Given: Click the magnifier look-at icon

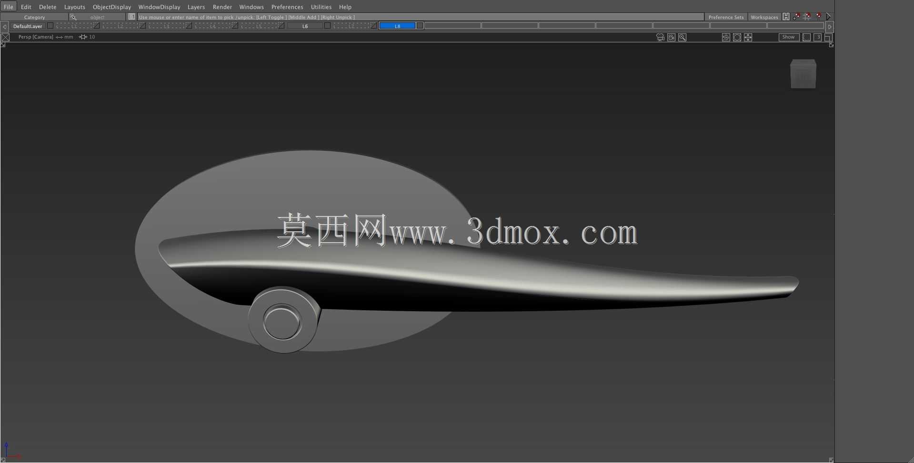Looking at the screenshot, I should click(682, 37).
